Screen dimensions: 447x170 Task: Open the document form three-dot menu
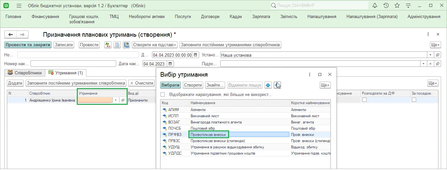pyautogui.click(x=428, y=34)
